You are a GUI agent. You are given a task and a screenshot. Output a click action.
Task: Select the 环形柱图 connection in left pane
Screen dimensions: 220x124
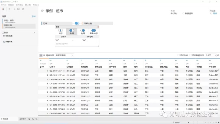(19, 26)
